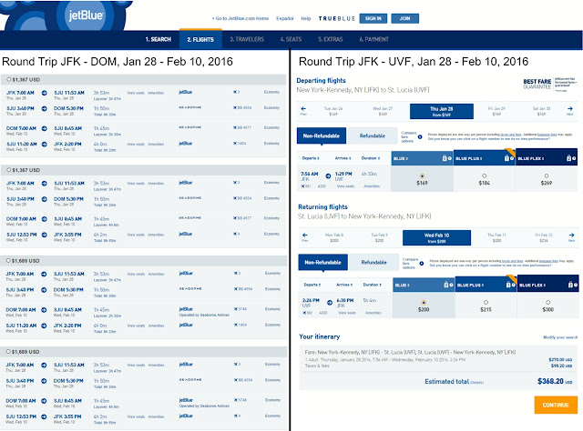Screen dimensions: 583x431
Task: Open Compare fare options arrow for departing flights
Action: (x=420, y=136)
